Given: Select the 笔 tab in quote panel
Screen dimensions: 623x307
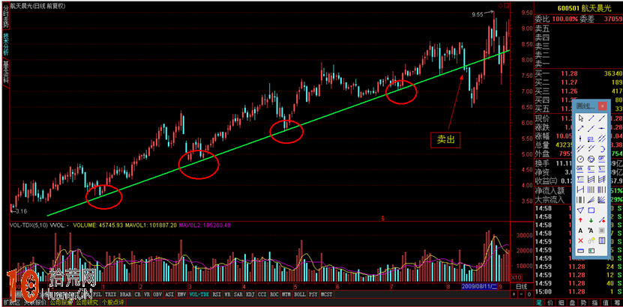Looking at the screenshot, I should click(539, 303).
